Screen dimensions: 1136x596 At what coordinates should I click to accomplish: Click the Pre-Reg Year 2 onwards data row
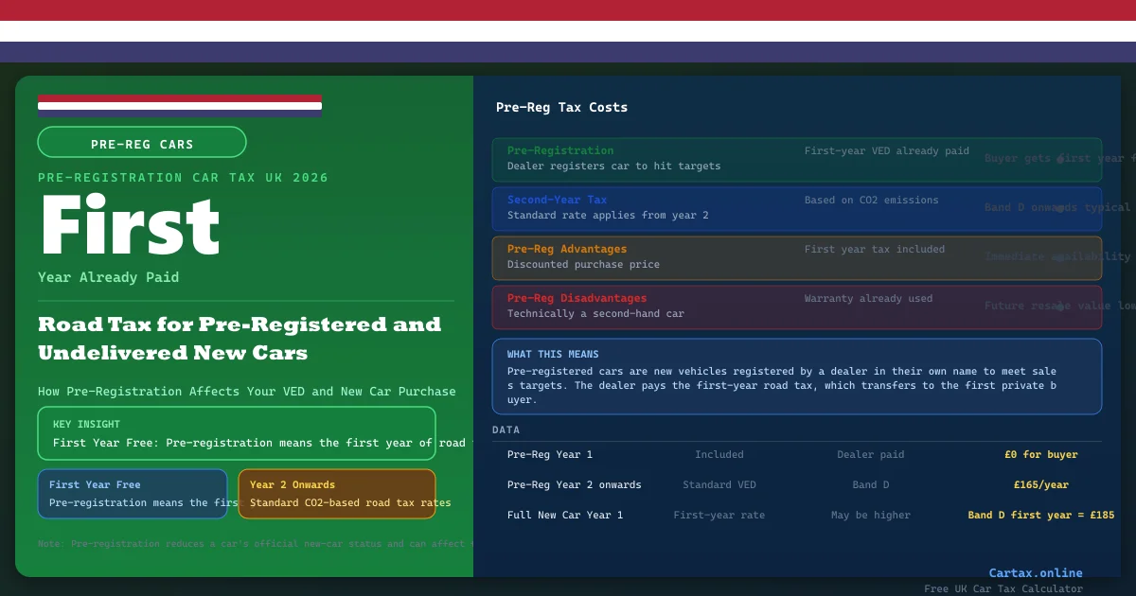point(796,485)
